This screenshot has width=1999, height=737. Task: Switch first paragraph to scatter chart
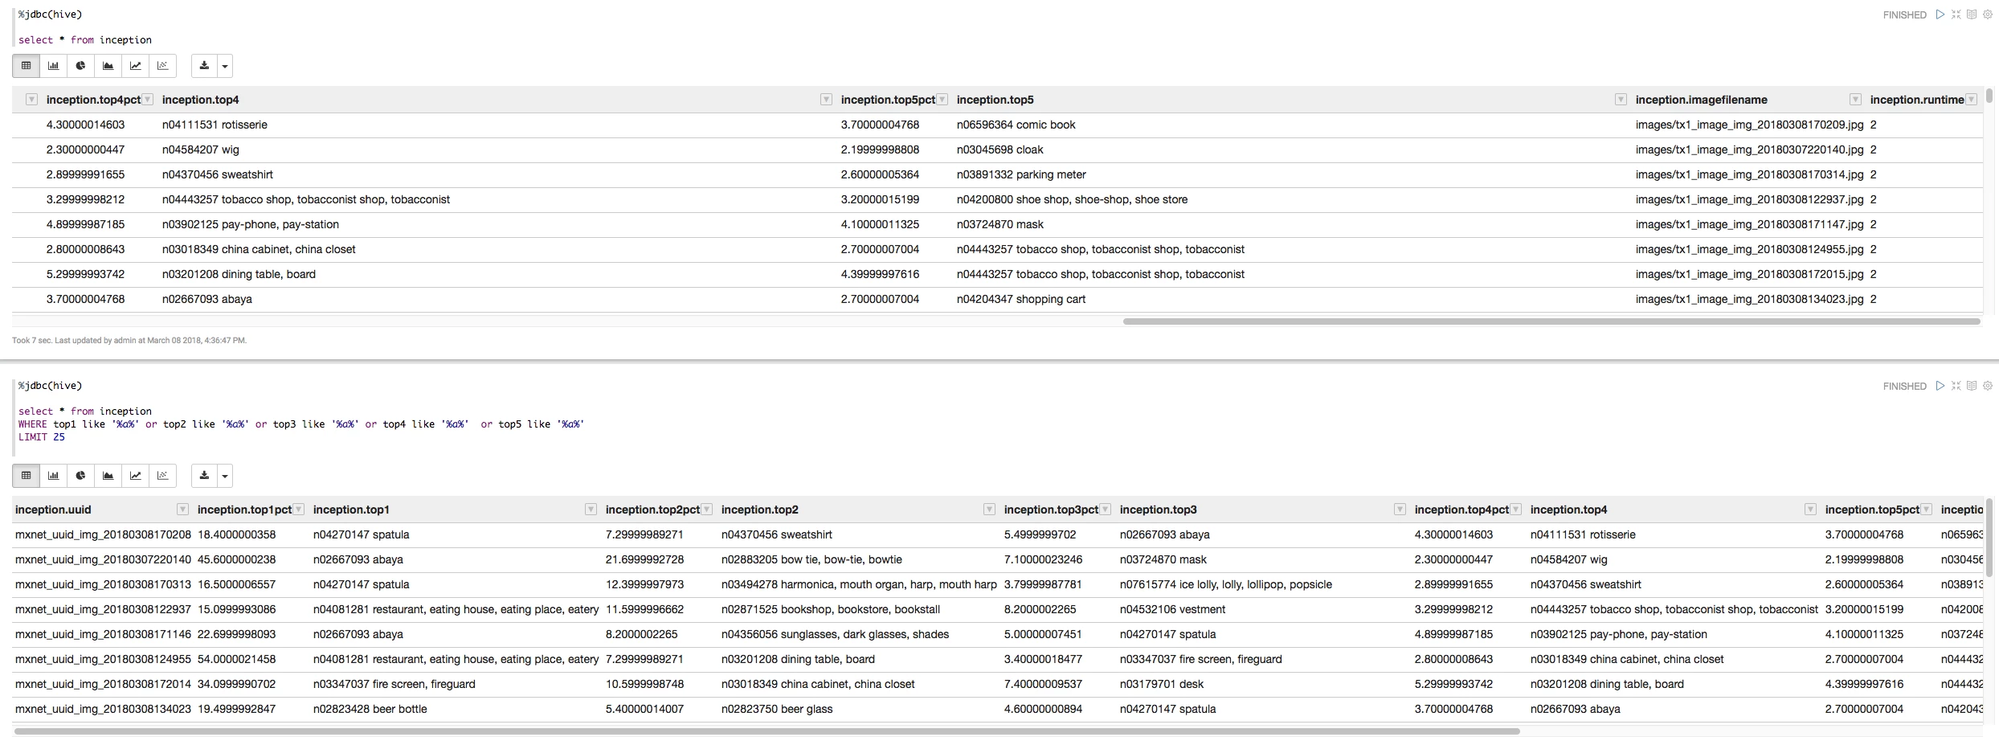[x=162, y=66]
